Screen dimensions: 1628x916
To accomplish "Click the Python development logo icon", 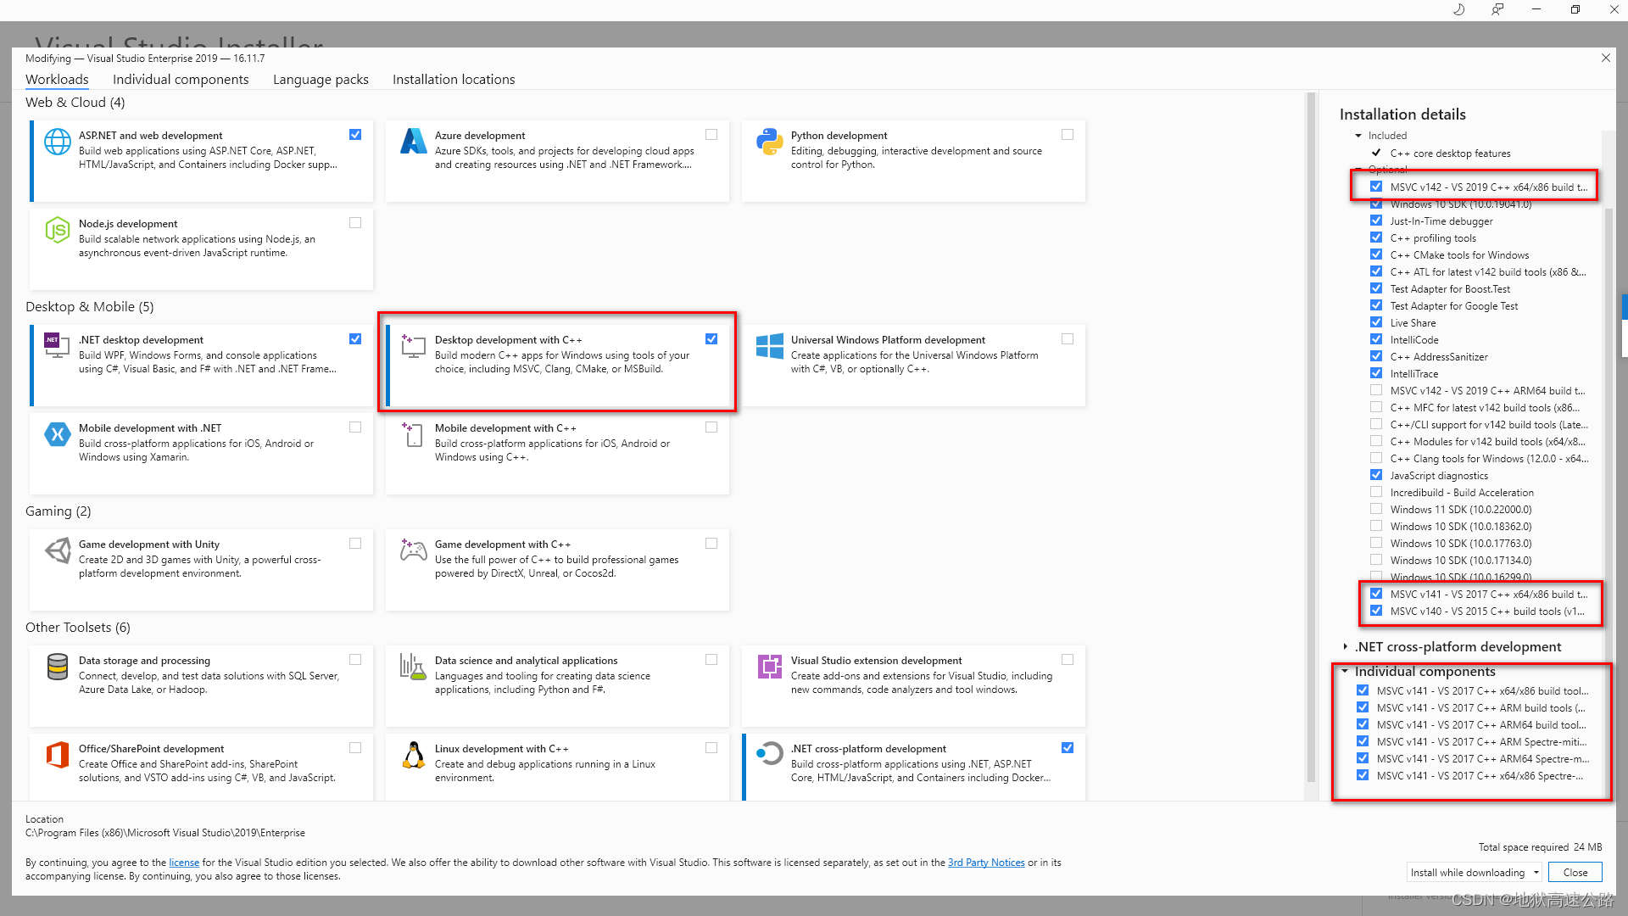I will 769,142.
